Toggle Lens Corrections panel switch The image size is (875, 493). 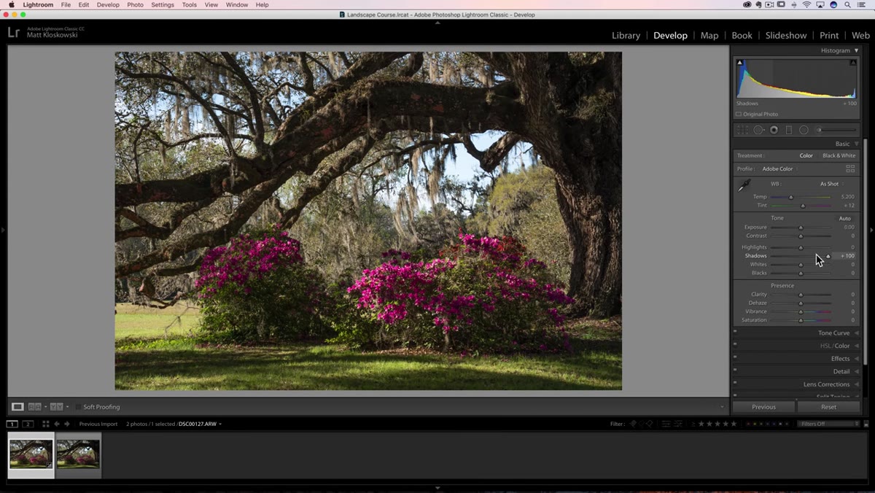pyautogui.click(x=735, y=383)
